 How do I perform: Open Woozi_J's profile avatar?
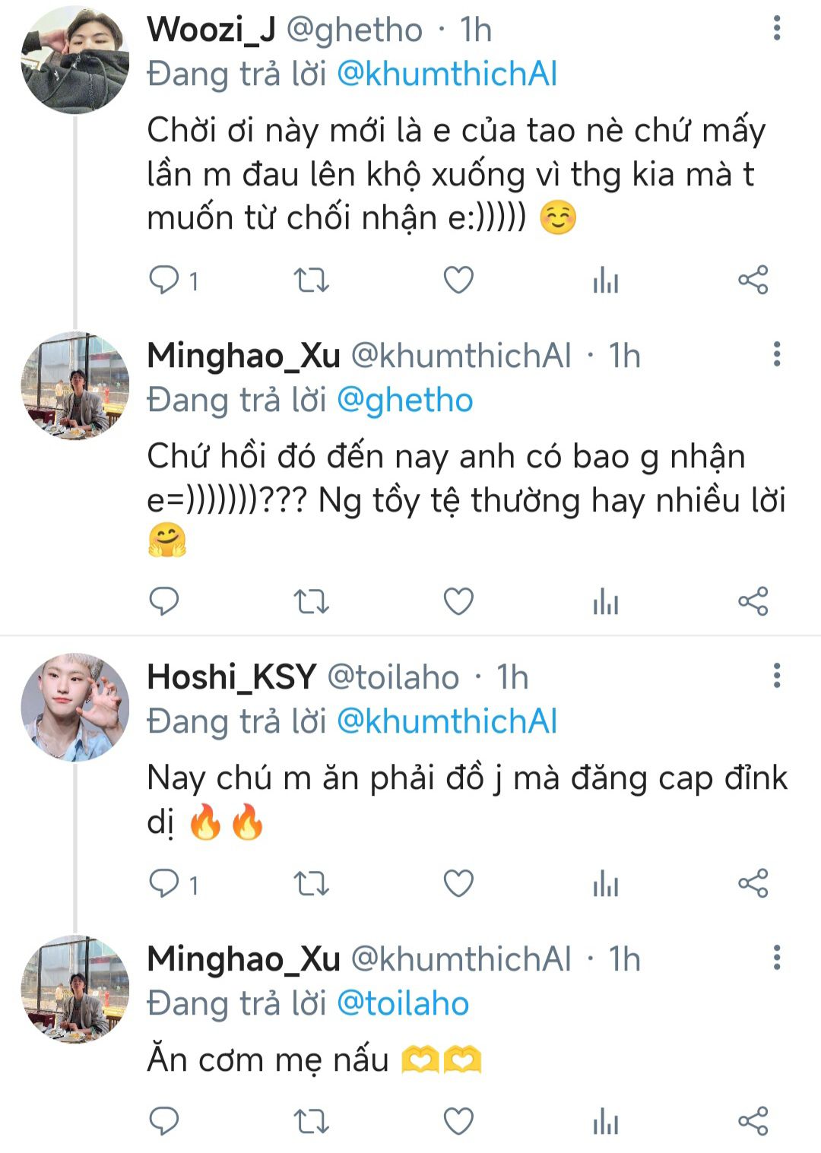point(74,59)
